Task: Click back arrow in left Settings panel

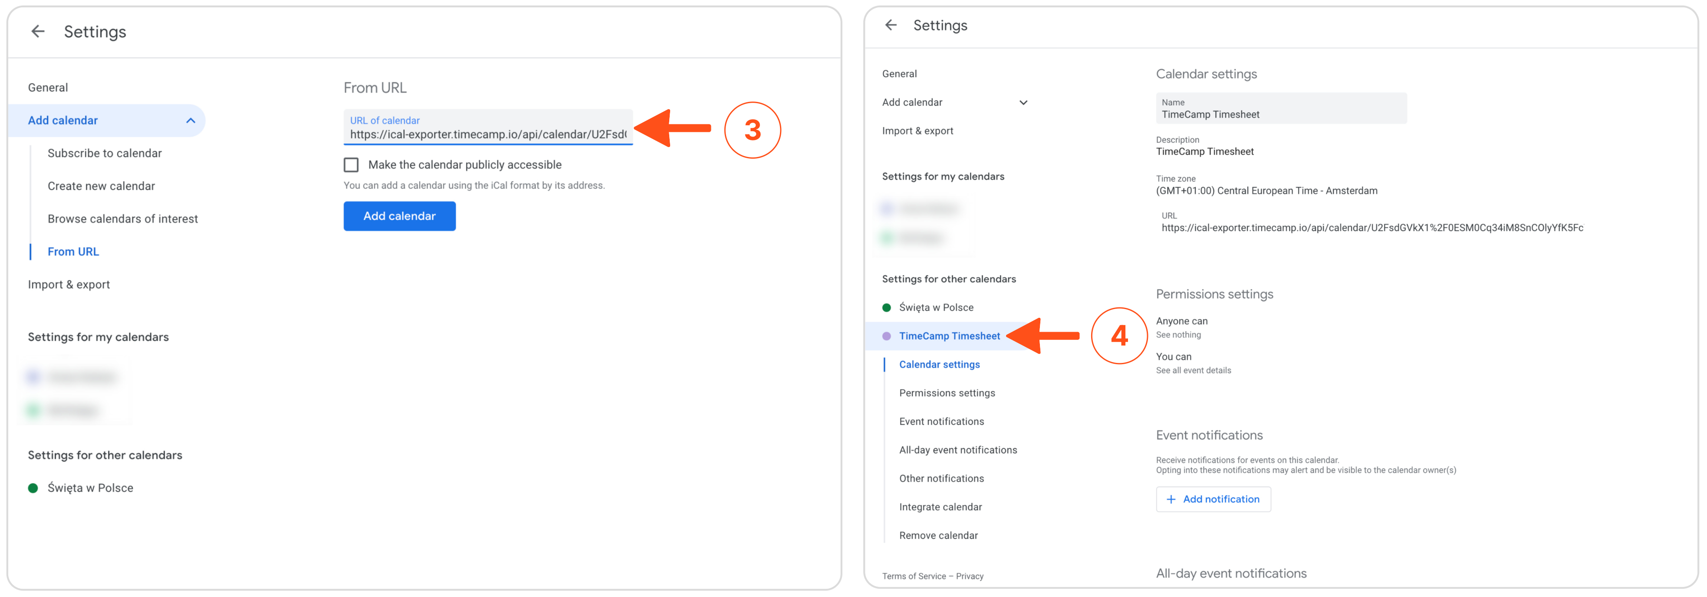Action: pos(38,31)
